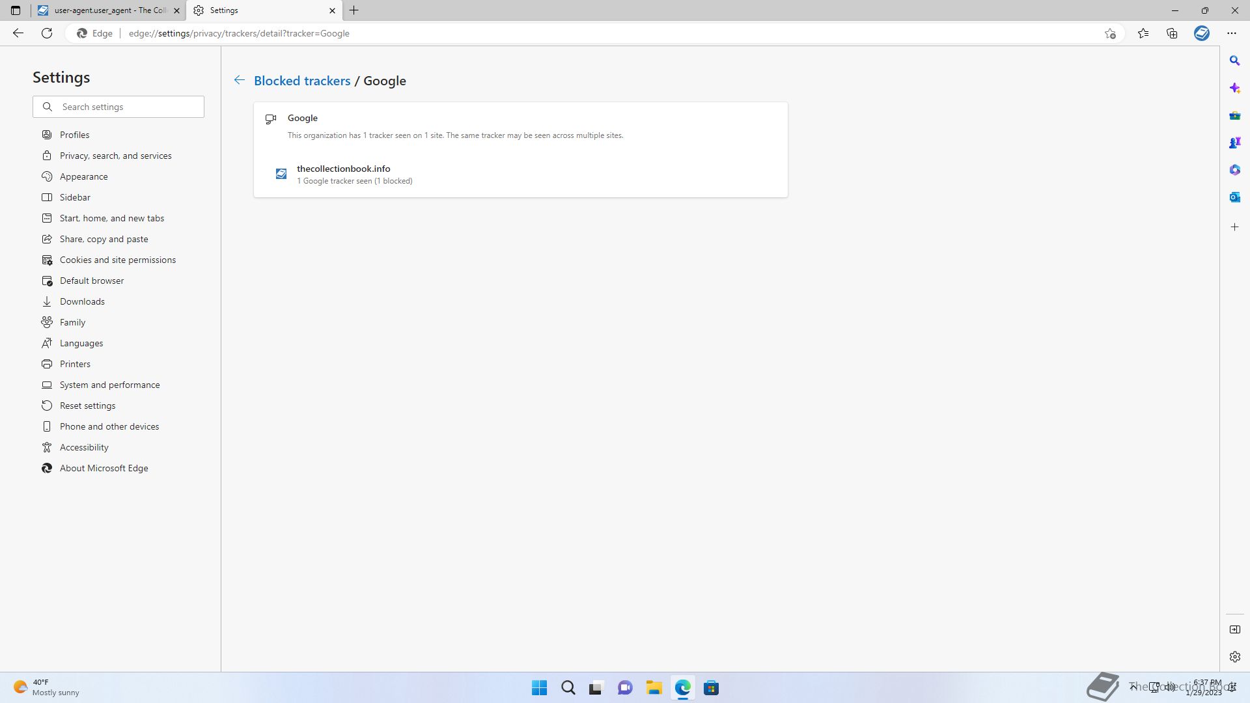The image size is (1250, 703).
Task: Open sidebar settings gear icon
Action: (1234, 657)
